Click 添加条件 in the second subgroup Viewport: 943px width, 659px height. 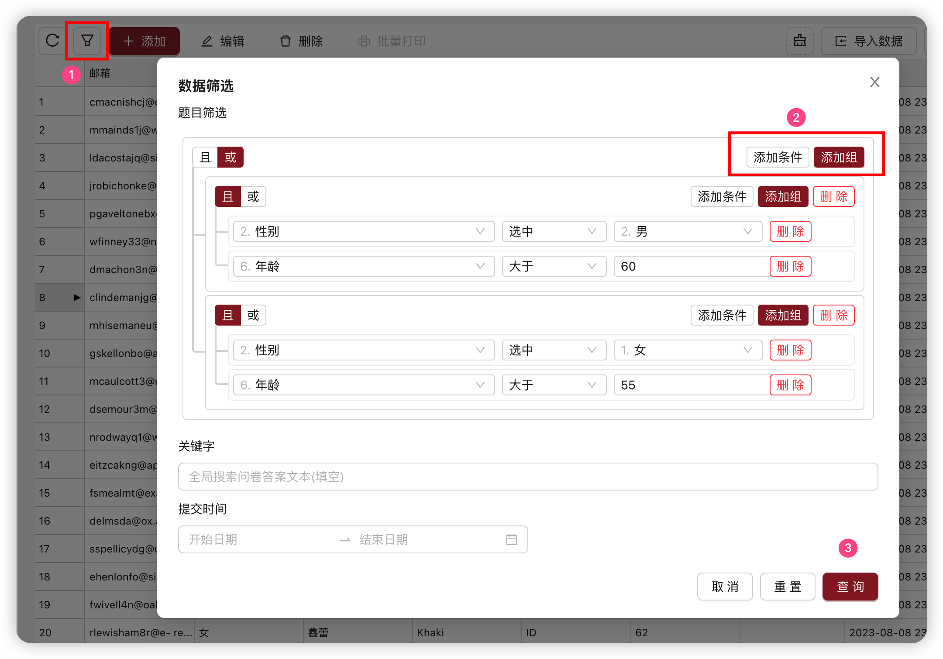click(722, 315)
